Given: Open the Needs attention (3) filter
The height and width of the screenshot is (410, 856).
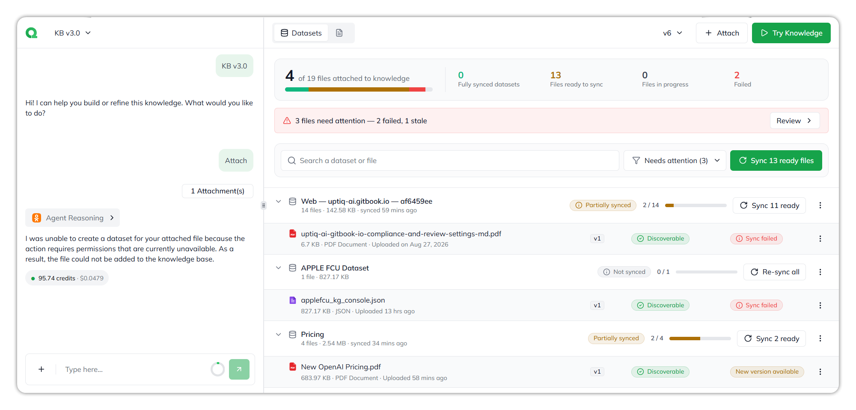Looking at the screenshot, I should [675, 160].
